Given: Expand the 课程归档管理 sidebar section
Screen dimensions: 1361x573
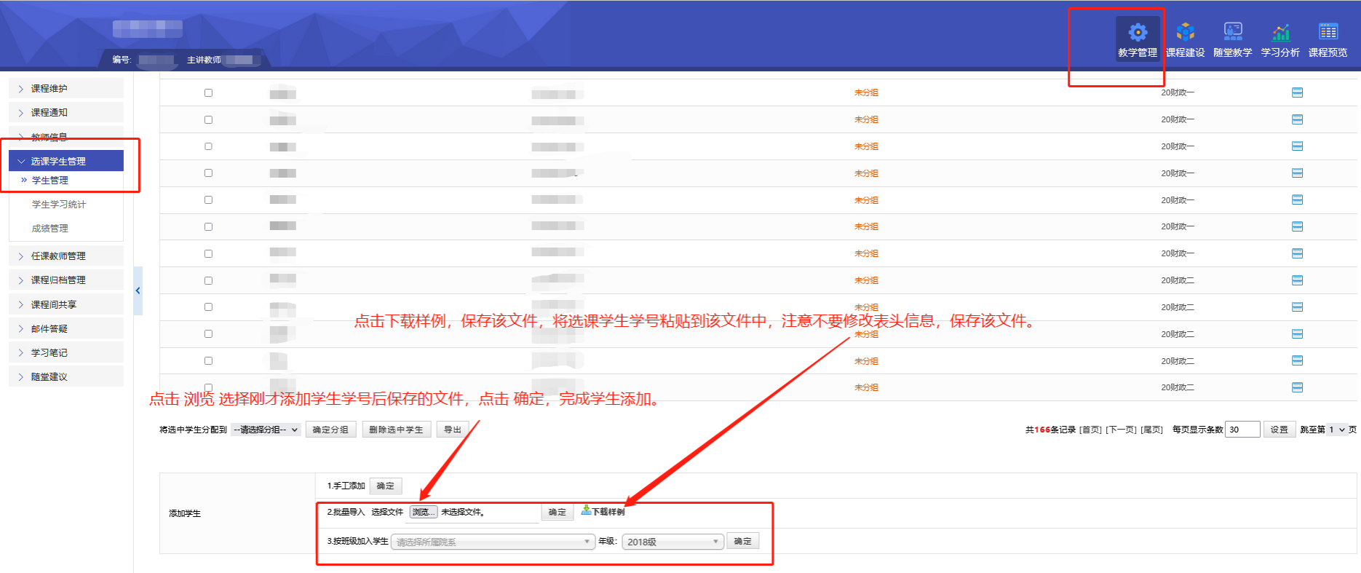Looking at the screenshot, I should click(66, 280).
